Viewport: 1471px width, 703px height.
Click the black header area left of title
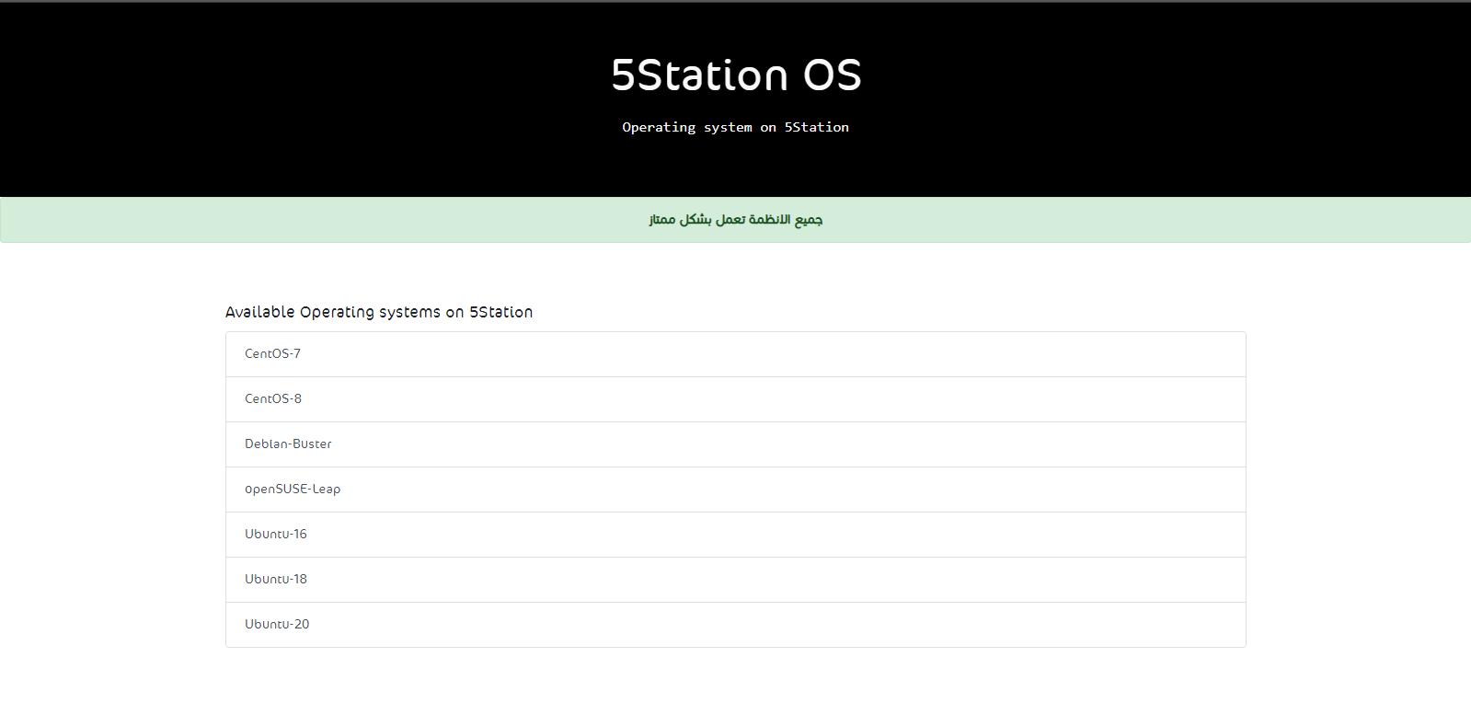pos(276,92)
